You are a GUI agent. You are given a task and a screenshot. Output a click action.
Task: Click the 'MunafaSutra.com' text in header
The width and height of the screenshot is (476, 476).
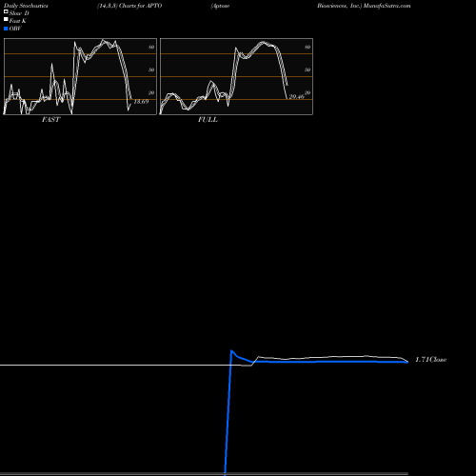(387, 6)
